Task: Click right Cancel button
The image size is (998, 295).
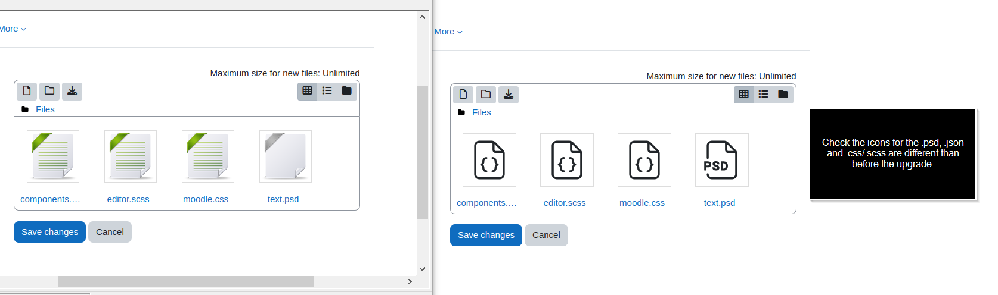Action: (546, 235)
